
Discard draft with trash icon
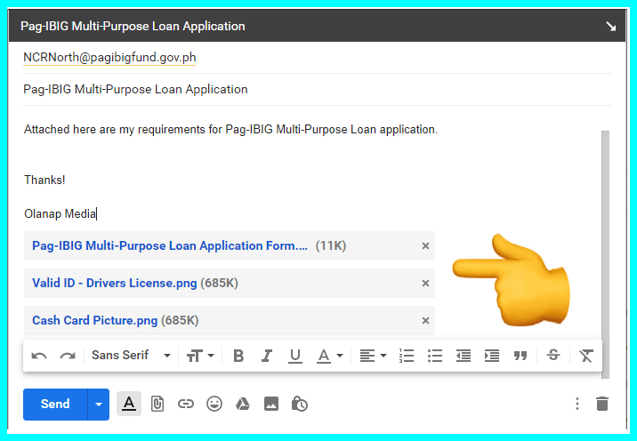[602, 404]
